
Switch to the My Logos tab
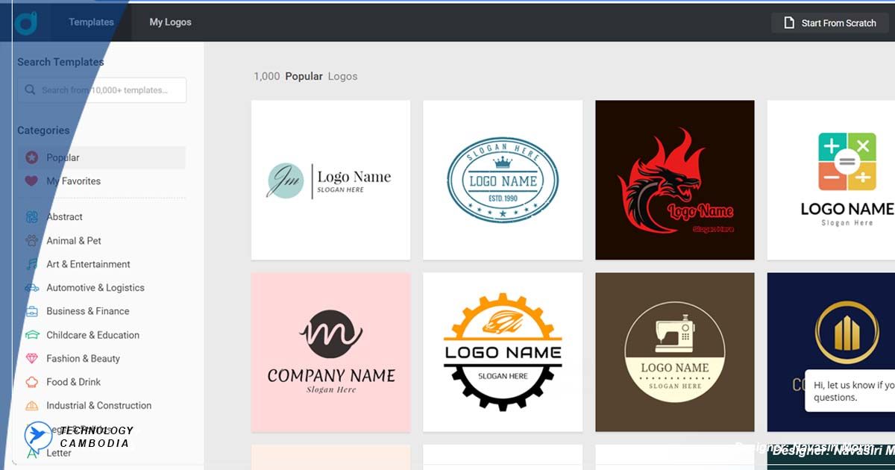point(170,22)
